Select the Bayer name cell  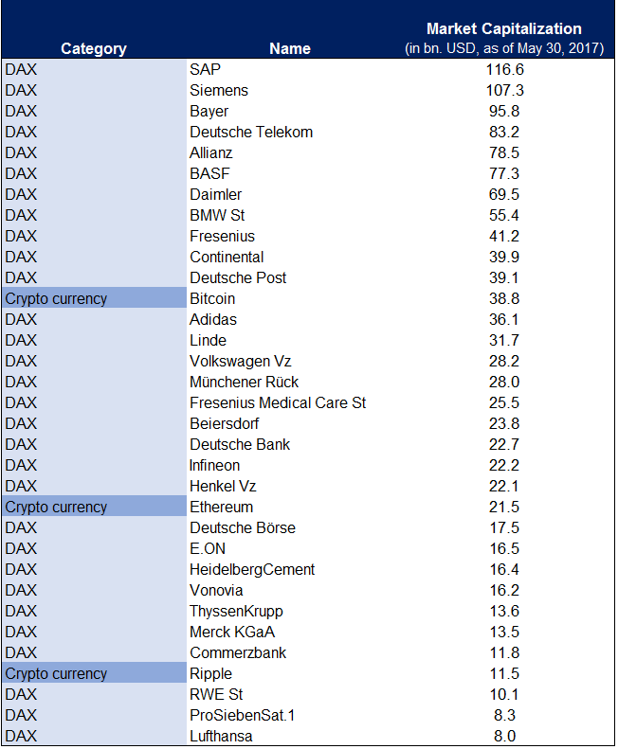[x=209, y=112]
